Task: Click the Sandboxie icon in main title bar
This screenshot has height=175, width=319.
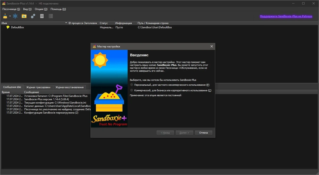Action: [x=3, y=3]
